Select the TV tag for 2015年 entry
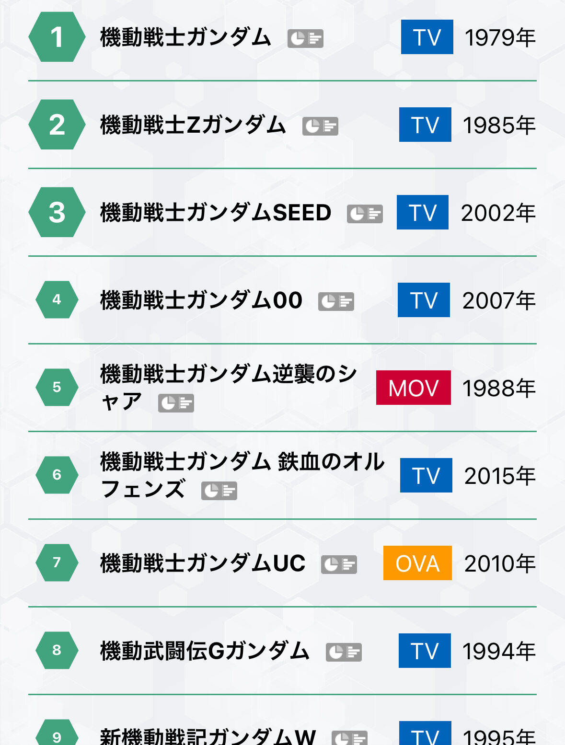This screenshot has height=745, width=565. click(x=426, y=475)
